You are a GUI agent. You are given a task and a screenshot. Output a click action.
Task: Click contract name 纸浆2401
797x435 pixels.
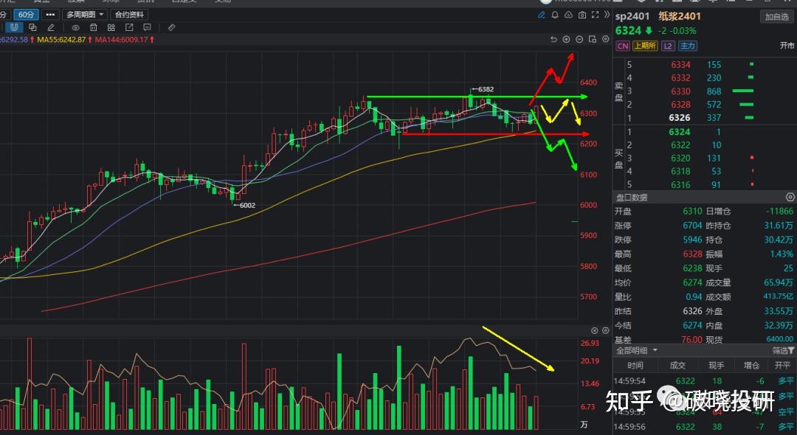tap(680, 16)
